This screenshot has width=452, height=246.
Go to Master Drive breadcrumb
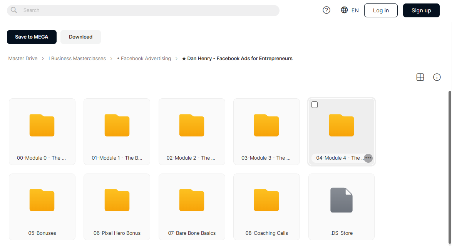pos(23,58)
